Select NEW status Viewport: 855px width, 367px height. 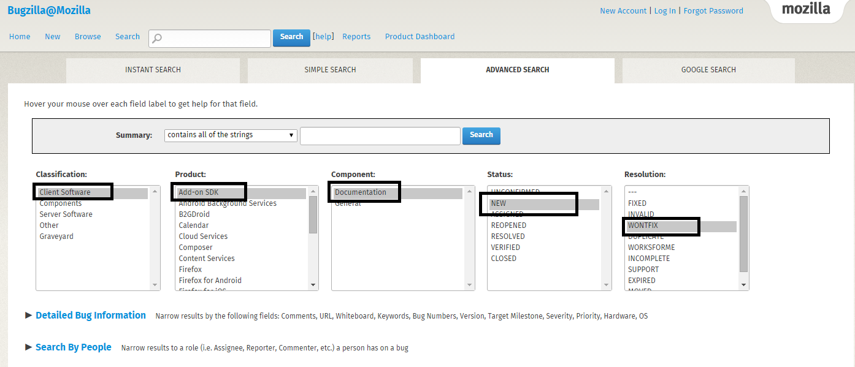(543, 203)
